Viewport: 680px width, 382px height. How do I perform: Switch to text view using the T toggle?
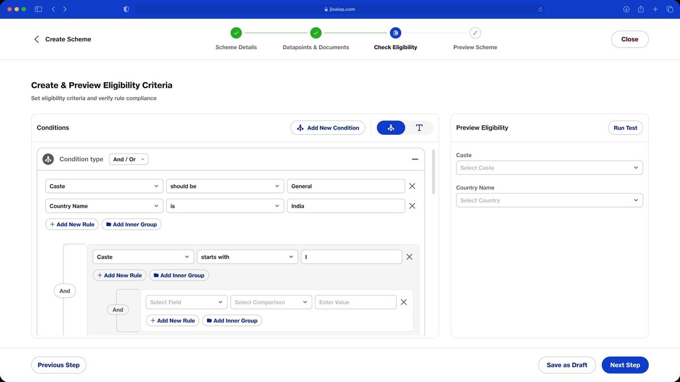point(419,127)
